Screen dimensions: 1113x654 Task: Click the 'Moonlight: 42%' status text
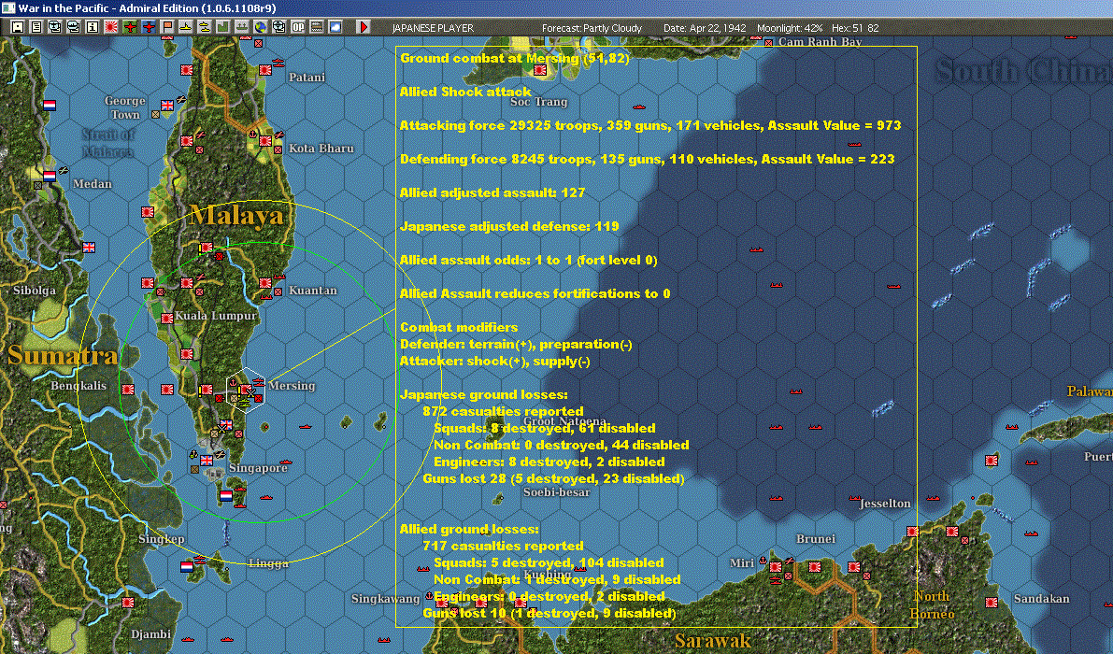790,28
